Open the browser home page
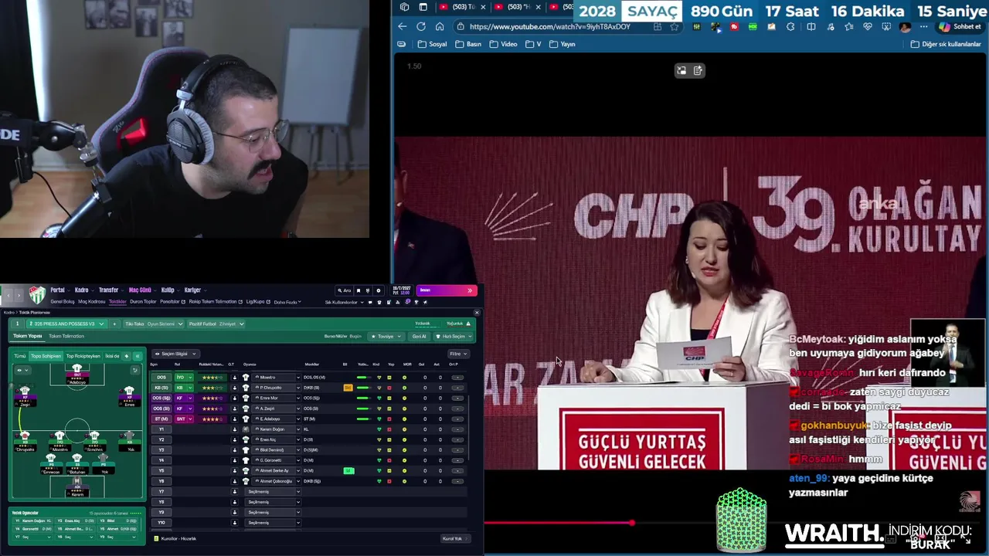This screenshot has width=989, height=556. click(440, 26)
